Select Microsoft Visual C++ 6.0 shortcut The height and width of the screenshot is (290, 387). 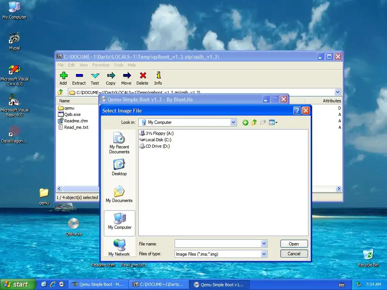pyautogui.click(x=14, y=76)
